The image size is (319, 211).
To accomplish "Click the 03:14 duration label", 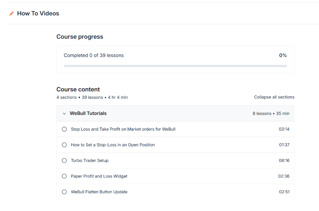I will [x=284, y=129].
